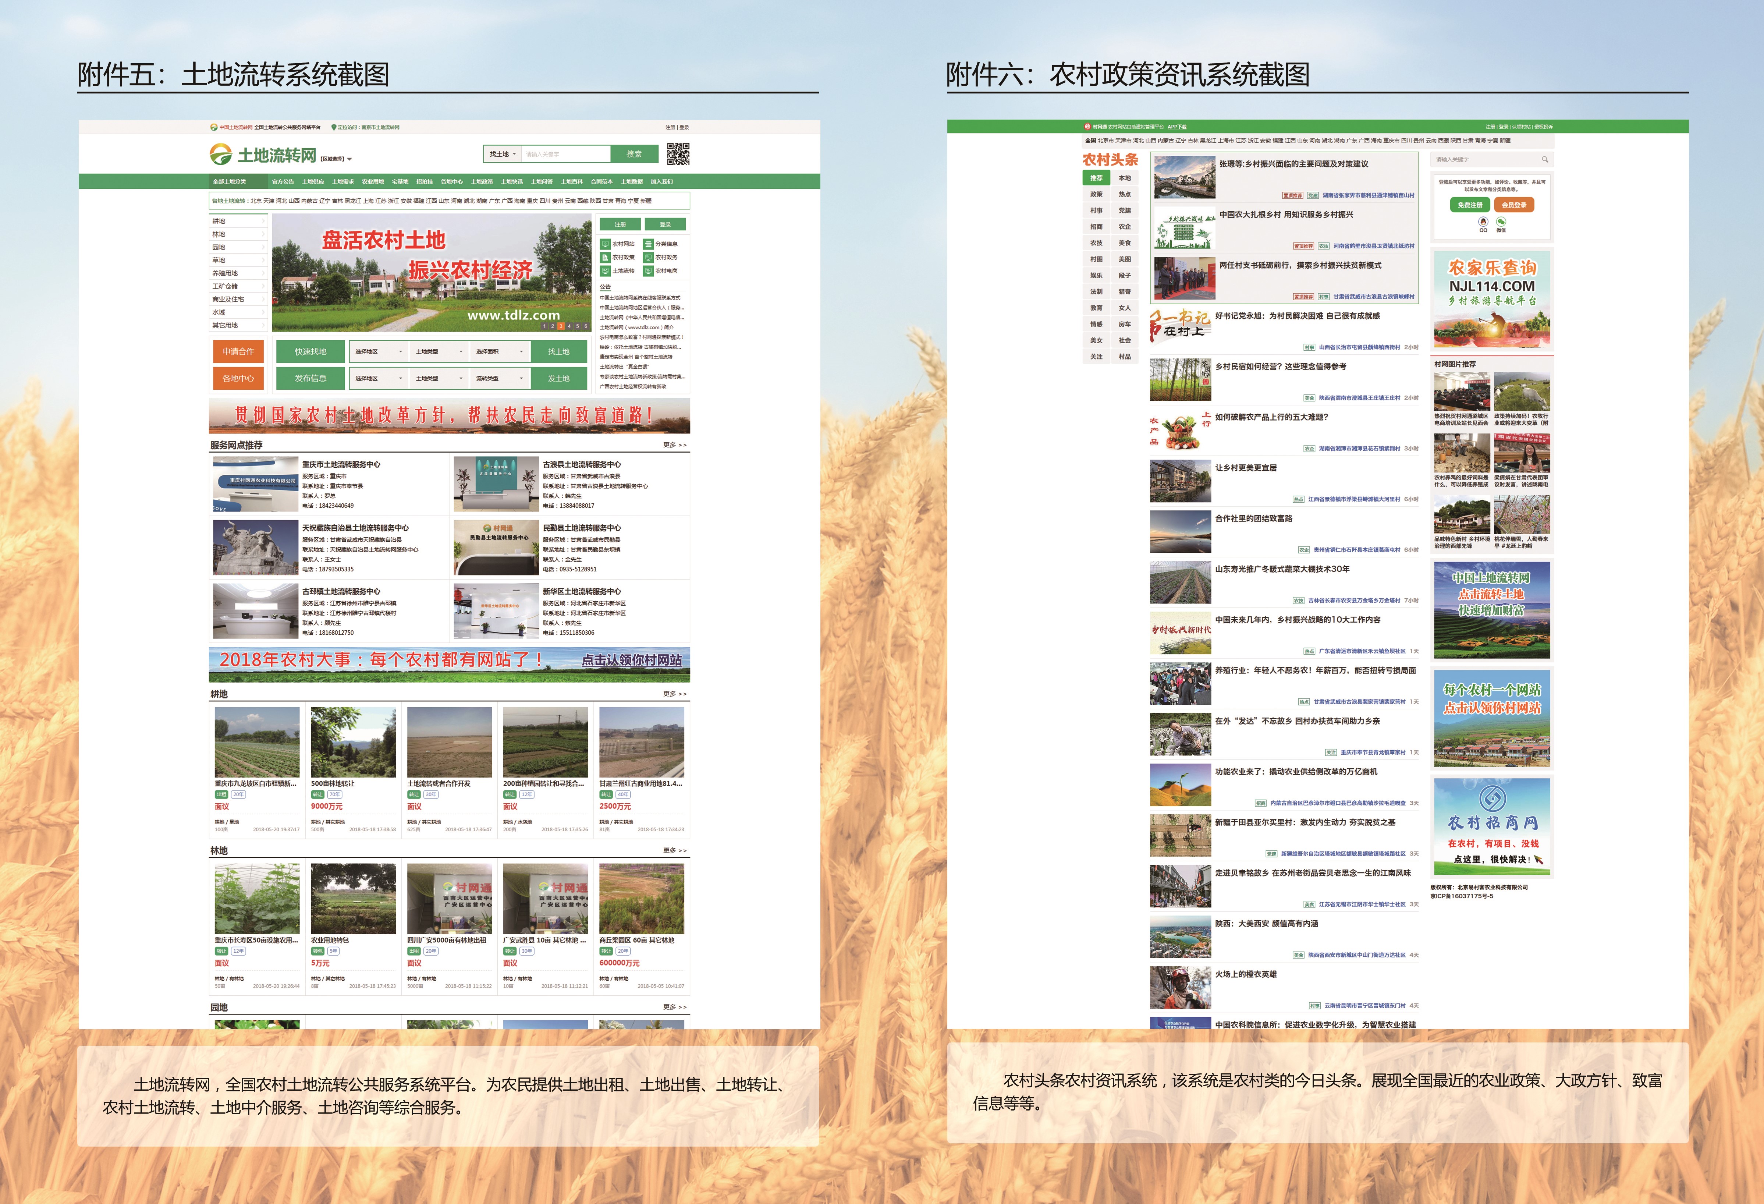Open the 流转类型 dropdown
Image resolution: width=1764 pixels, height=1204 pixels.
pos(500,378)
